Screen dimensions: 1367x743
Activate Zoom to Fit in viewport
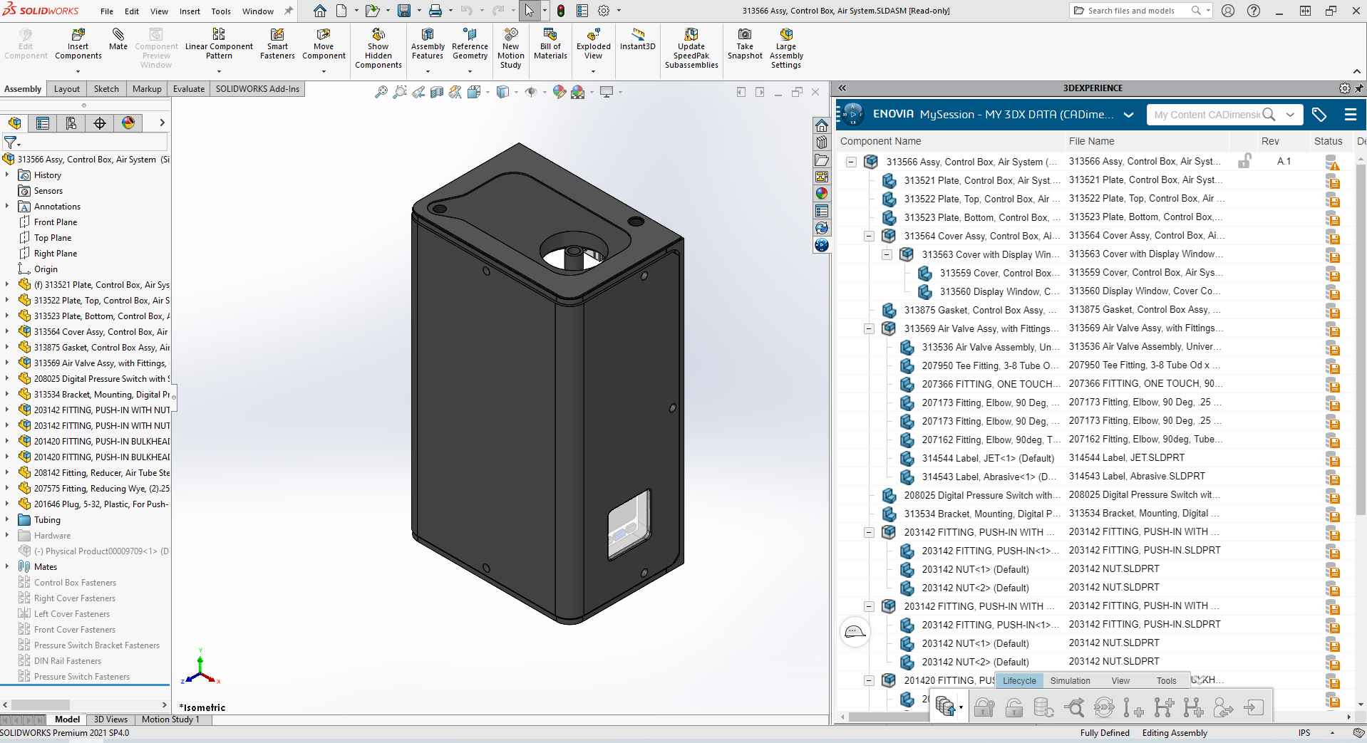click(x=381, y=92)
